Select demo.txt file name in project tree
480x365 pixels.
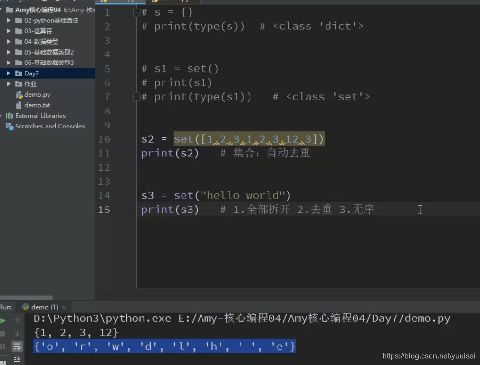pos(38,105)
